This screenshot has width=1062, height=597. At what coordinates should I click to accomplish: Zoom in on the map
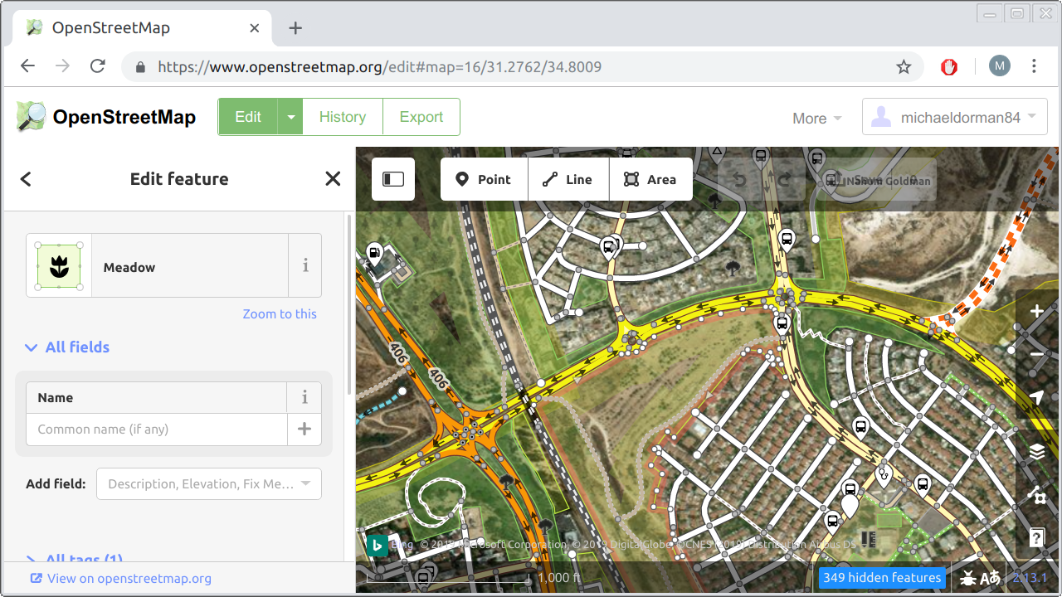(x=1035, y=311)
